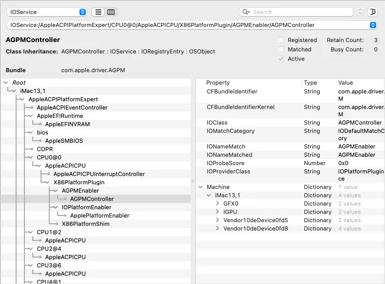This screenshot has height=284, width=385.
Task: Select AppleSMBIOS in the tree
Action: (x=64, y=141)
